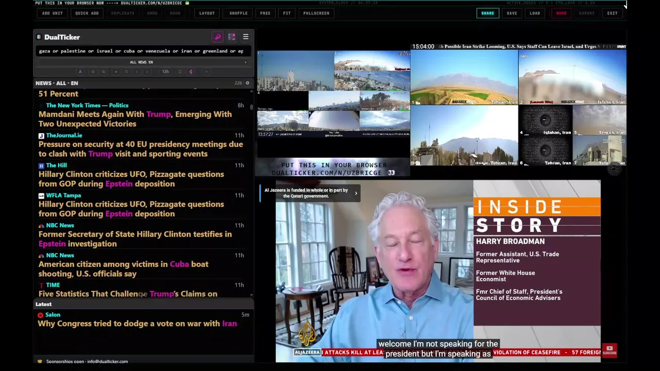Open the DualTicker hamburger menu
The width and height of the screenshot is (660, 371).
click(x=245, y=37)
